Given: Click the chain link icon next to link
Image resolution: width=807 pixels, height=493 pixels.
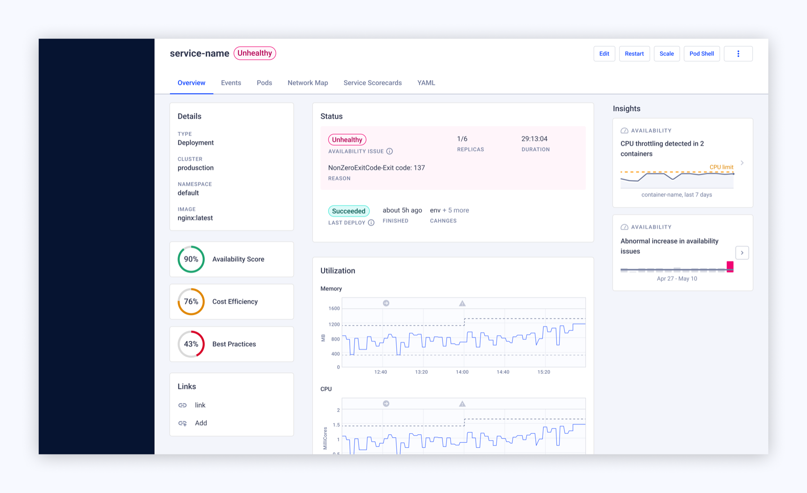Looking at the screenshot, I should click(182, 405).
